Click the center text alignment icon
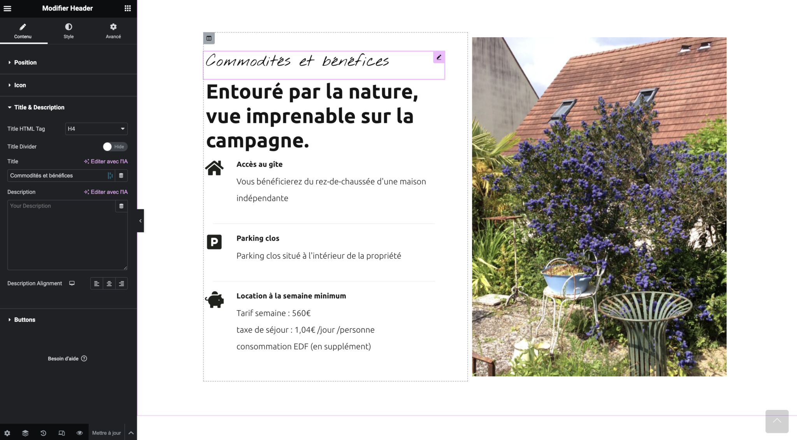Viewport: 797px width, 440px height. (109, 283)
